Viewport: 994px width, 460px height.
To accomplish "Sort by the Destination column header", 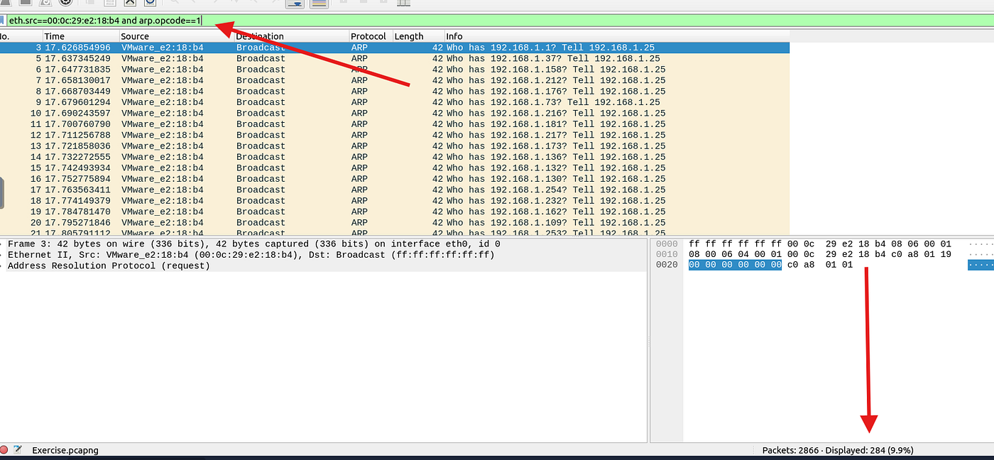I will (x=291, y=36).
